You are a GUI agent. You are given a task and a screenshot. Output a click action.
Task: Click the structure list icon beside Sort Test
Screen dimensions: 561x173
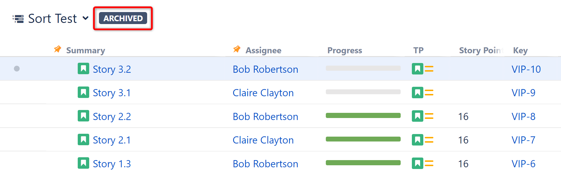(x=18, y=19)
